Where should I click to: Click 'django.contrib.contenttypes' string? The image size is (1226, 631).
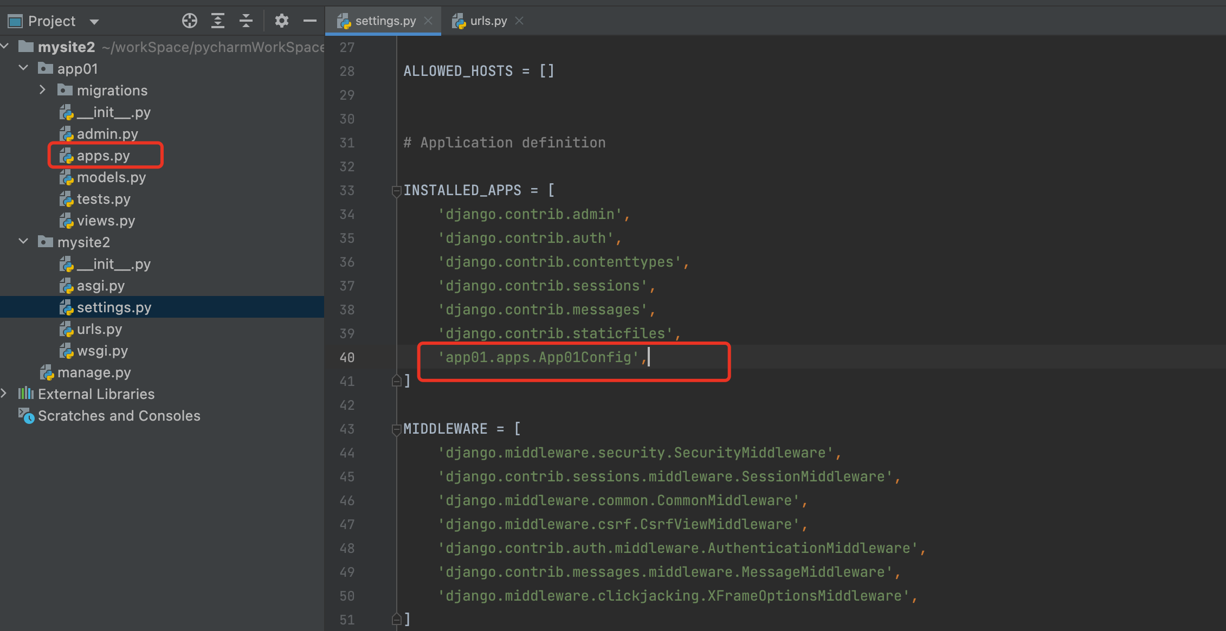[559, 262]
